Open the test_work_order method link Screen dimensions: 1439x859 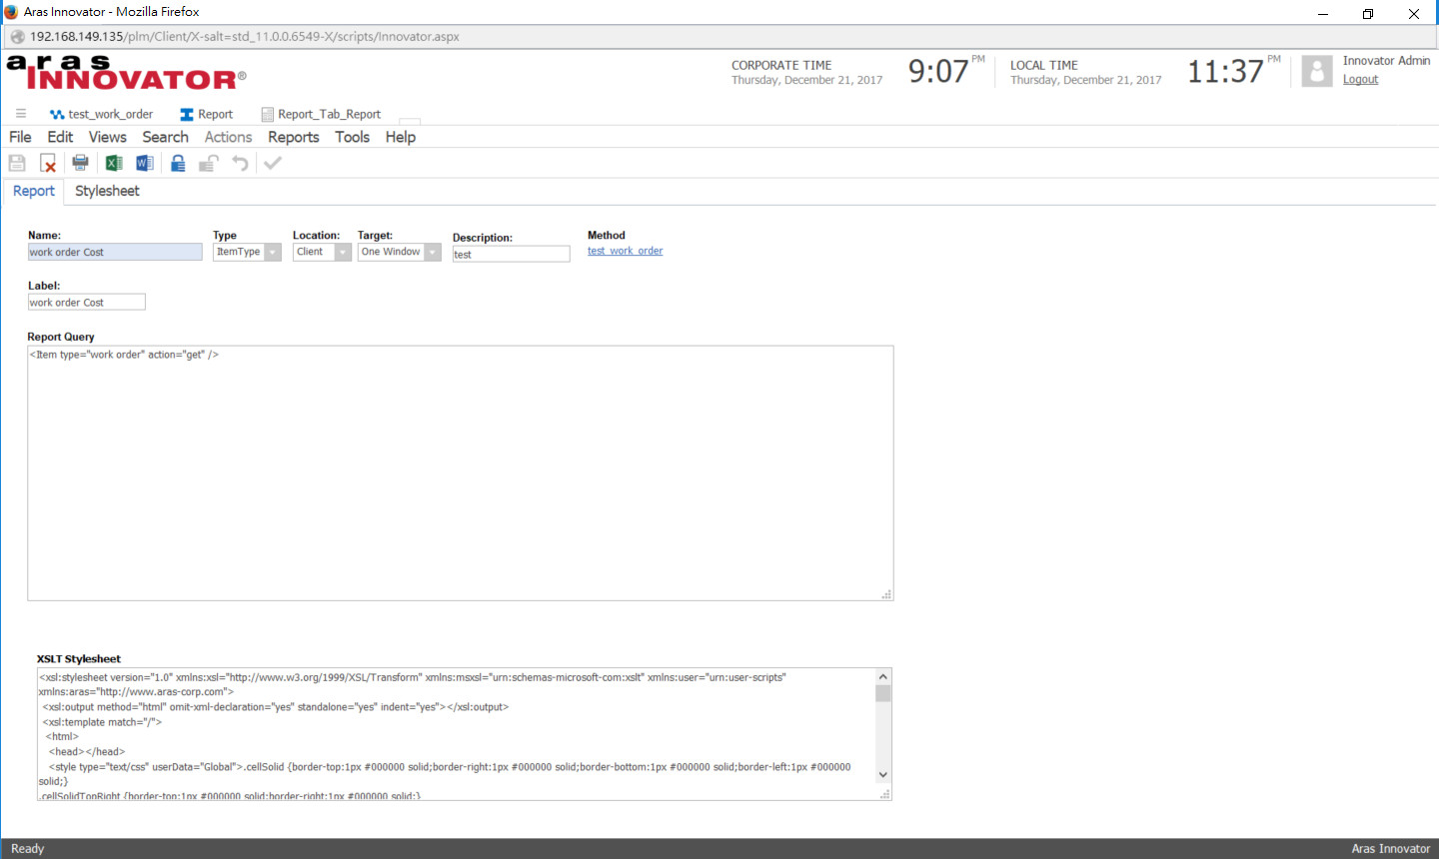click(625, 251)
